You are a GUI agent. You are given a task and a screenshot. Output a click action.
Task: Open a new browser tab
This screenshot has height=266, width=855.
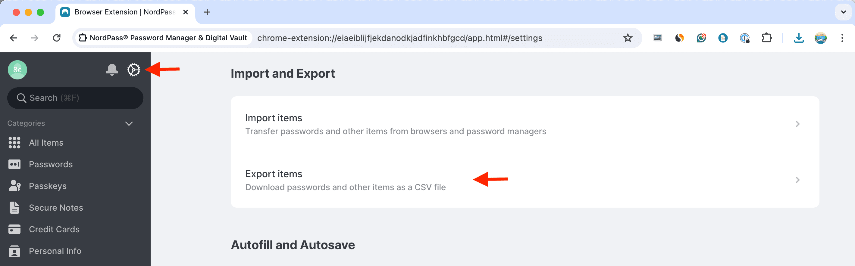[x=207, y=12]
